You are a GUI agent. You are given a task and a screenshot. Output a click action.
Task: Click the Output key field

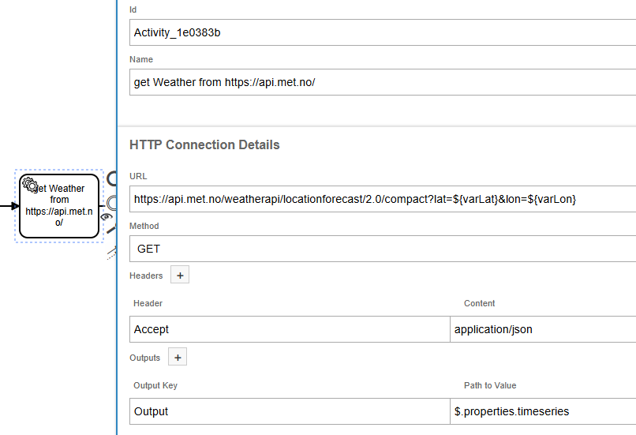point(289,411)
